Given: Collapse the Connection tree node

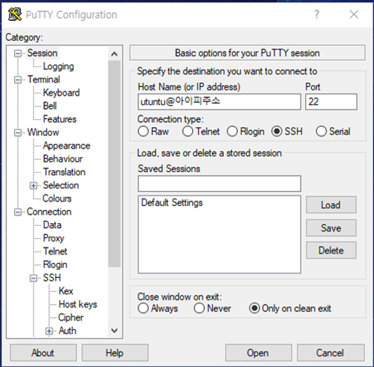Looking at the screenshot, I should pyautogui.click(x=18, y=212).
